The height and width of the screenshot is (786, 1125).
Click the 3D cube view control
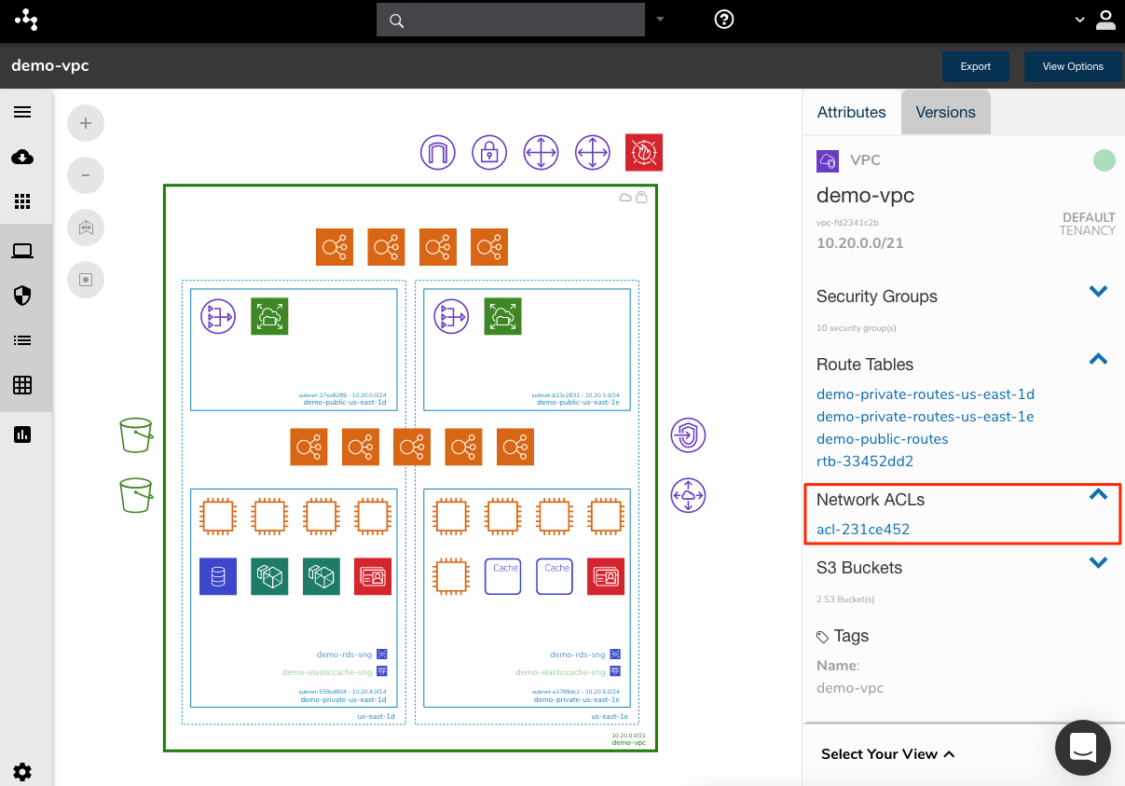[86, 228]
